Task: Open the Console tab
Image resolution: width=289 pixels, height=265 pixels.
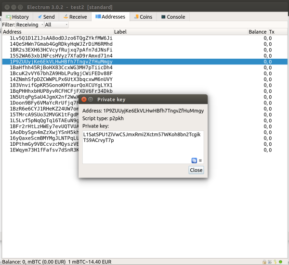Action: click(173, 17)
